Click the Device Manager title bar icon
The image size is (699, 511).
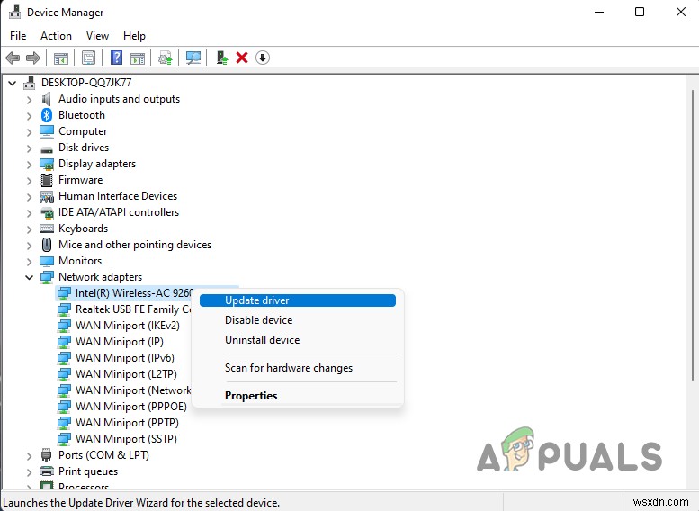(14, 12)
